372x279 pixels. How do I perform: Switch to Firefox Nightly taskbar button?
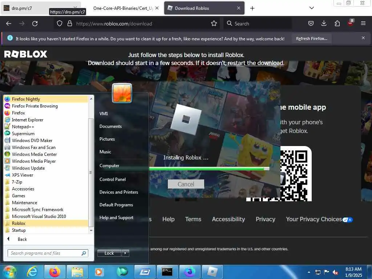(190, 272)
